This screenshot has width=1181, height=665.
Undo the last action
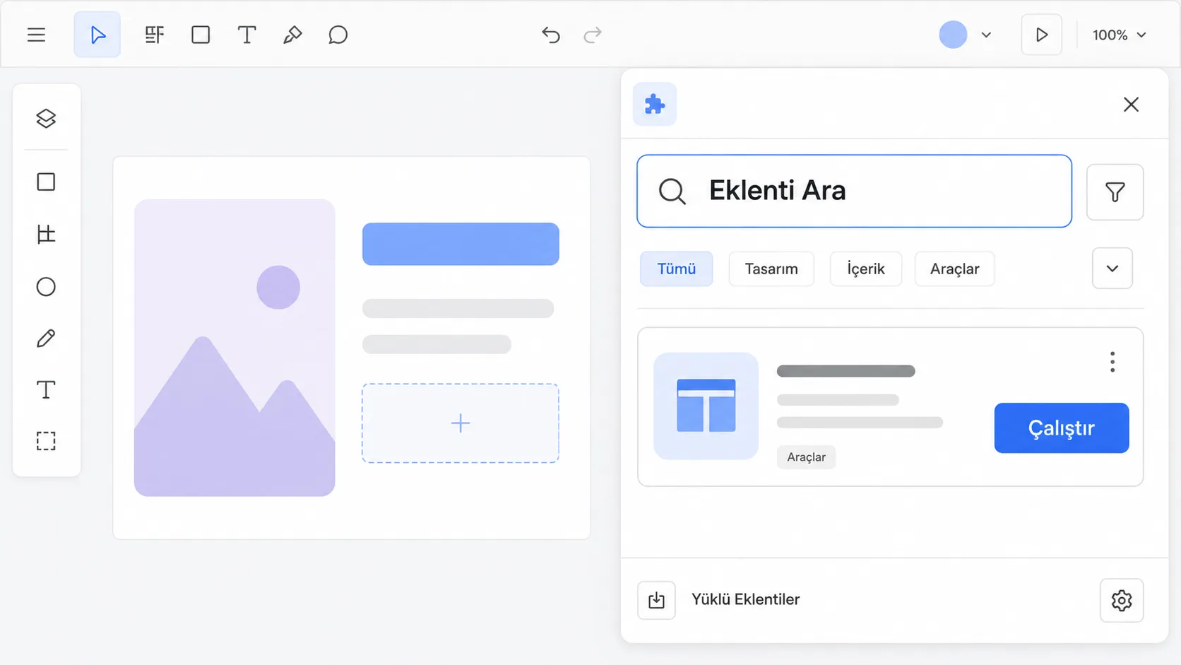click(x=551, y=35)
